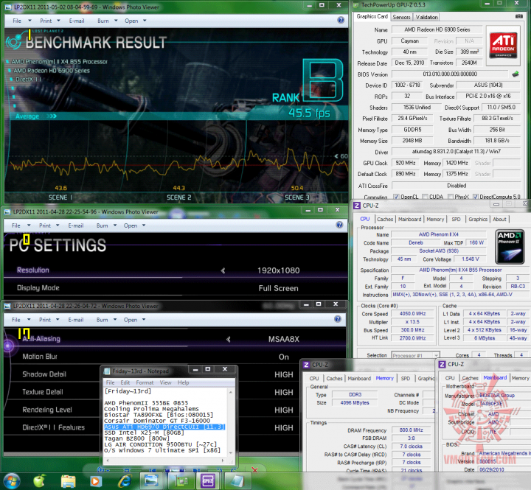Screen dimensions: 531x490
Task: Click the help icon in the 22-25-54 Photo Viewer
Action: 339,225
